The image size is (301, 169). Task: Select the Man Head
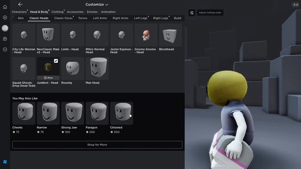(x=97, y=69)
